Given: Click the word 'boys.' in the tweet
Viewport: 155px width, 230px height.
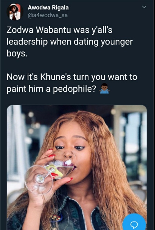Looking at the screenshot, I should (17, 54).
